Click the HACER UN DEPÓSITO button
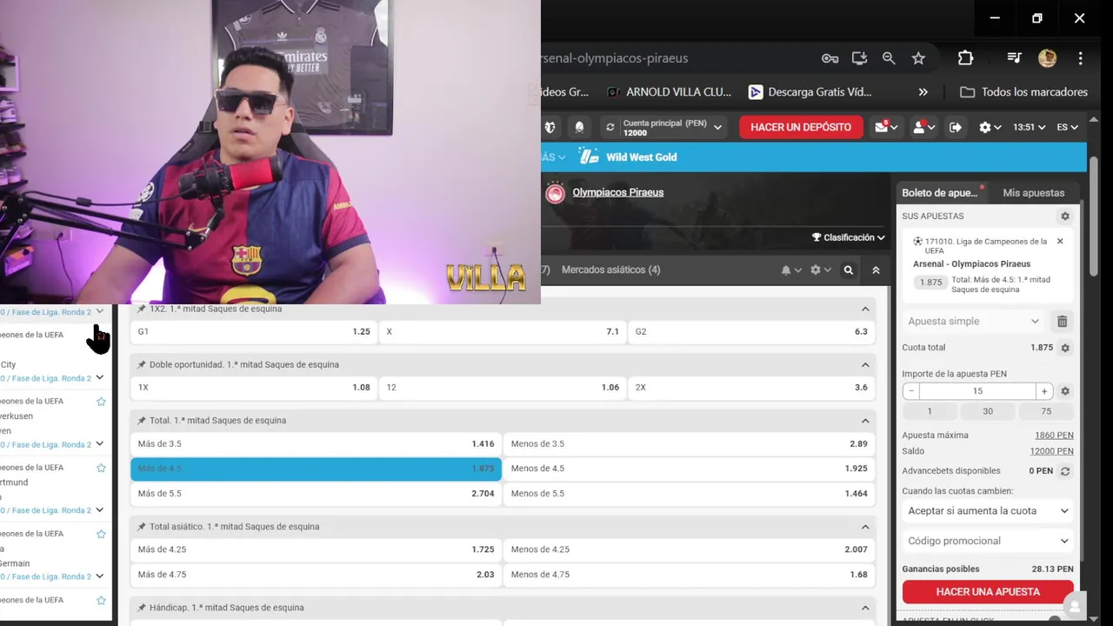1113x626 pixels. (801, 127)
